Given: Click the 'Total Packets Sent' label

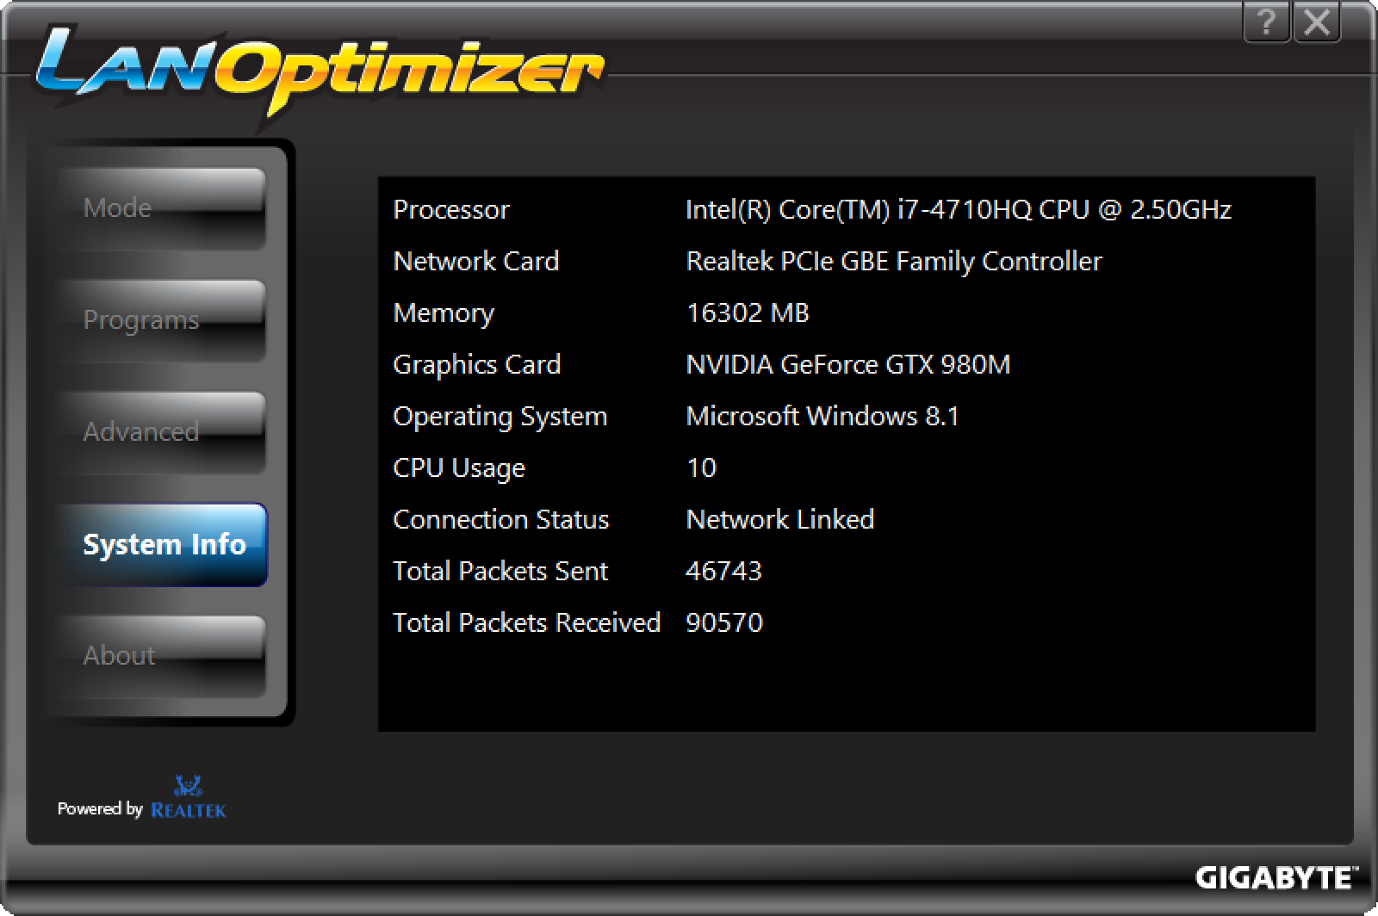Looking at the screenshot, I should (x=500, y=571).
